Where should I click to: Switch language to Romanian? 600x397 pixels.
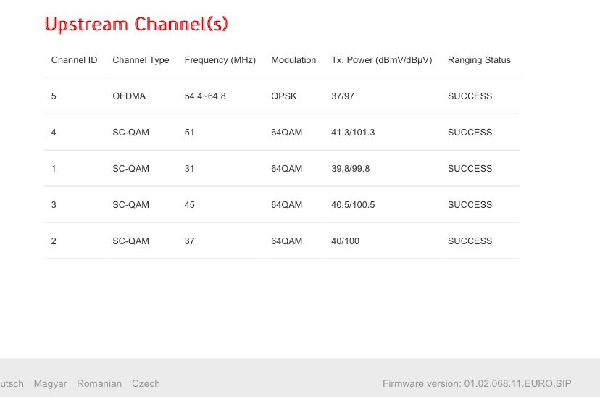pos(99,384)
